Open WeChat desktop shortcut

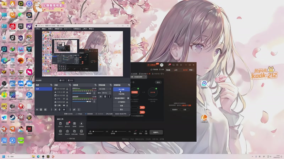click(21, 15)
